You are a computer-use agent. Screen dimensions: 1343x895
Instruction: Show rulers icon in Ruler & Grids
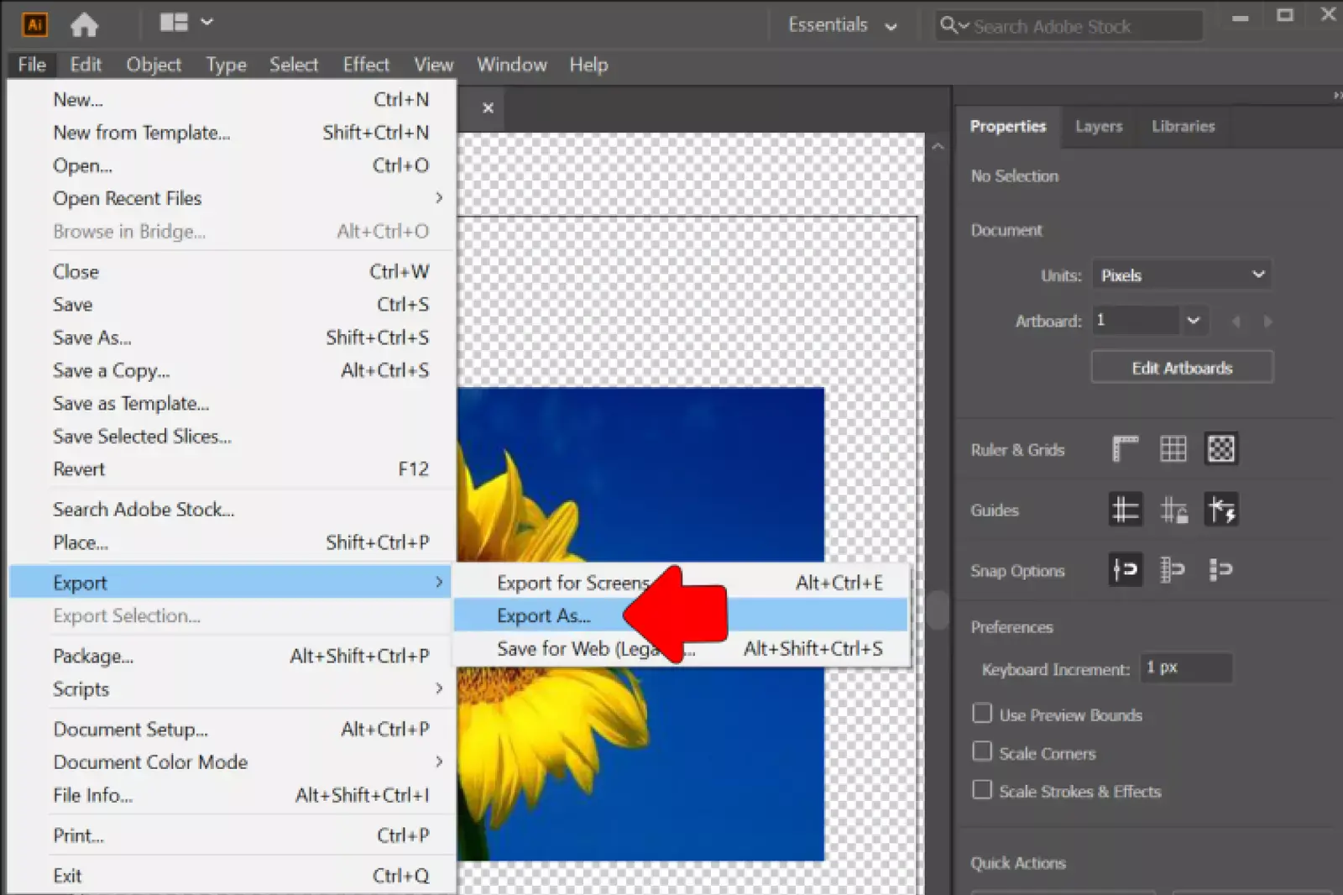point(1125,449)
